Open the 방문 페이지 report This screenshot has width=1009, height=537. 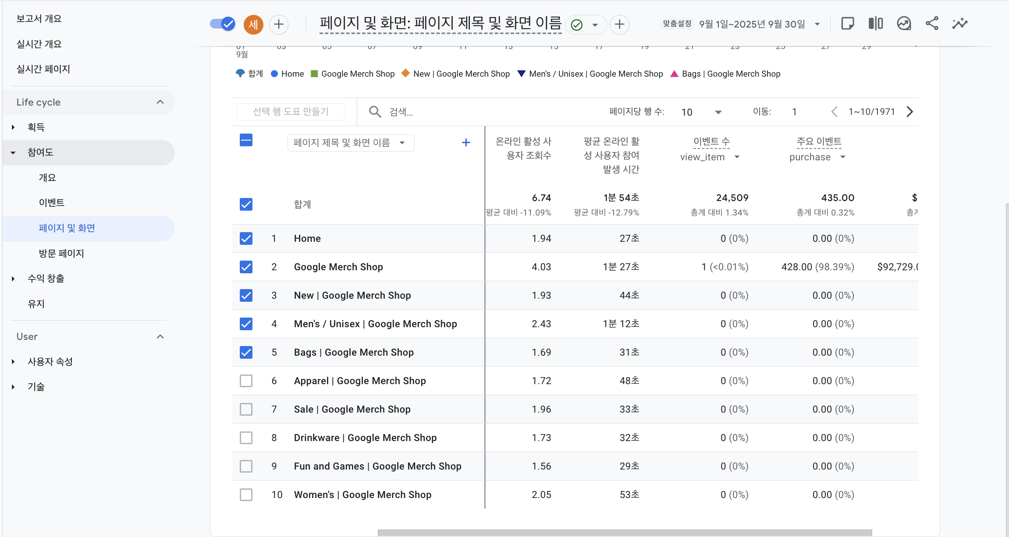[61, 253]
